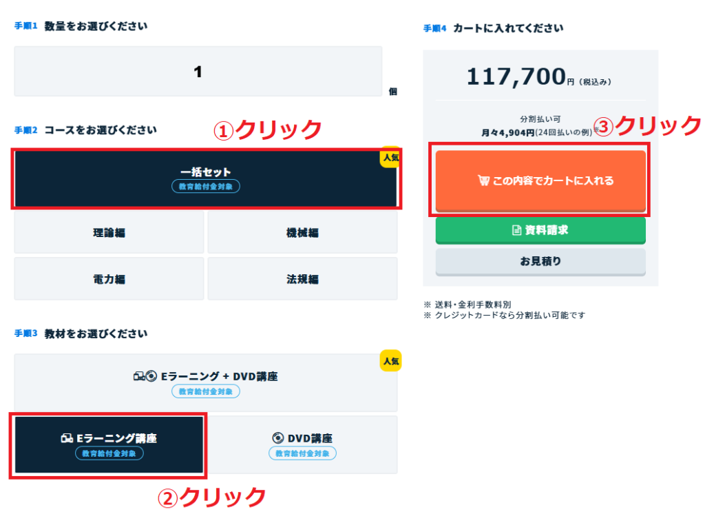The image size is (705, 514).
Task: Select the 理論編 course option
Action: point(109,233)
